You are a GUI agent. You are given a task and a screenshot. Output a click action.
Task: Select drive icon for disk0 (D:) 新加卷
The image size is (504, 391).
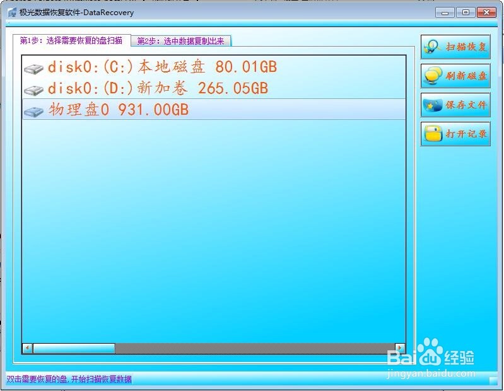[x=33, y=90]
